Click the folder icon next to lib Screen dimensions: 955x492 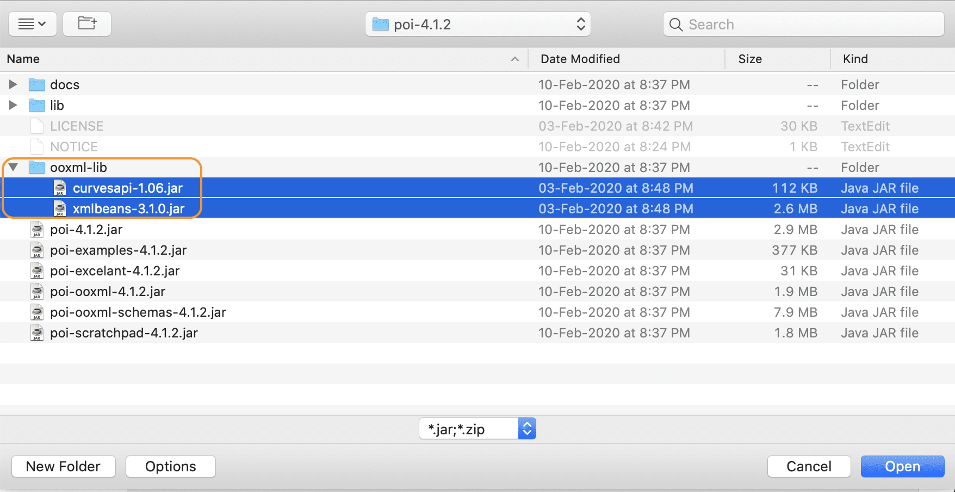36,105
